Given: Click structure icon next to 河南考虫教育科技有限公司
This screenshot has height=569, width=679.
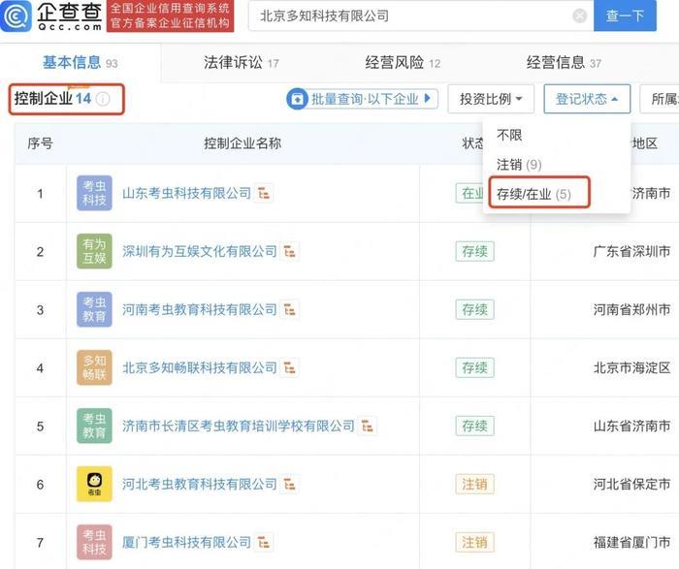Looking at the screenshot, I should (290, 310).
